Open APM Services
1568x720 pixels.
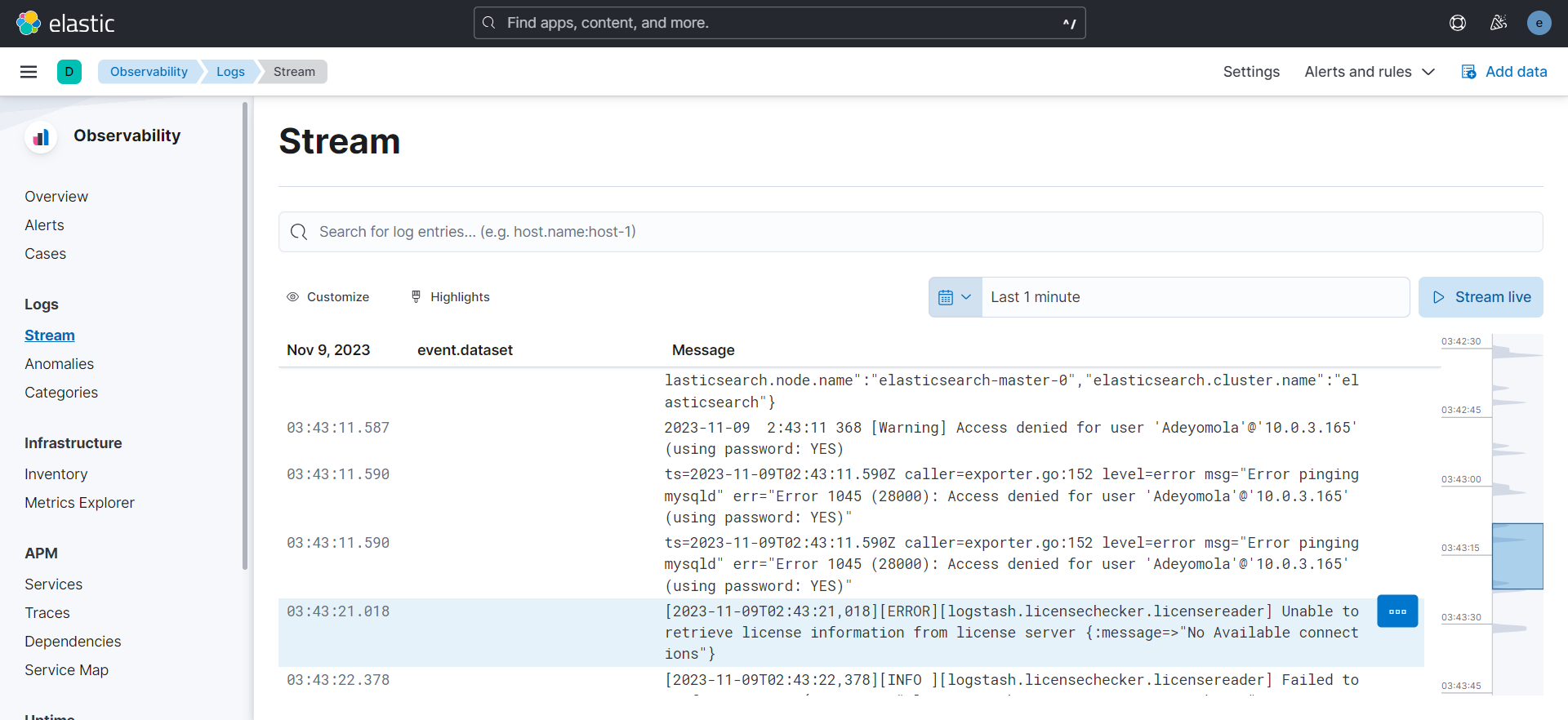click(x=53, y=584)
